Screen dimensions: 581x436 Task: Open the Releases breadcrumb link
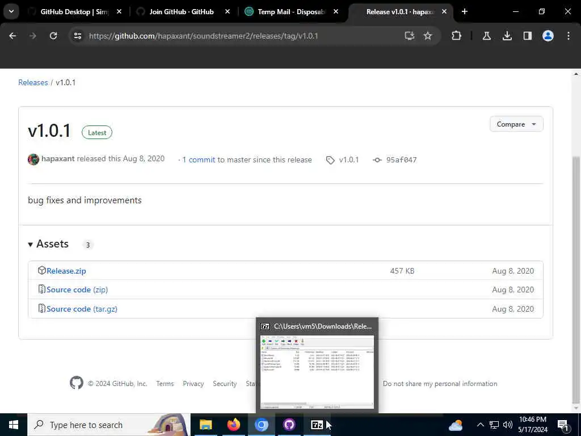(33, 82)
